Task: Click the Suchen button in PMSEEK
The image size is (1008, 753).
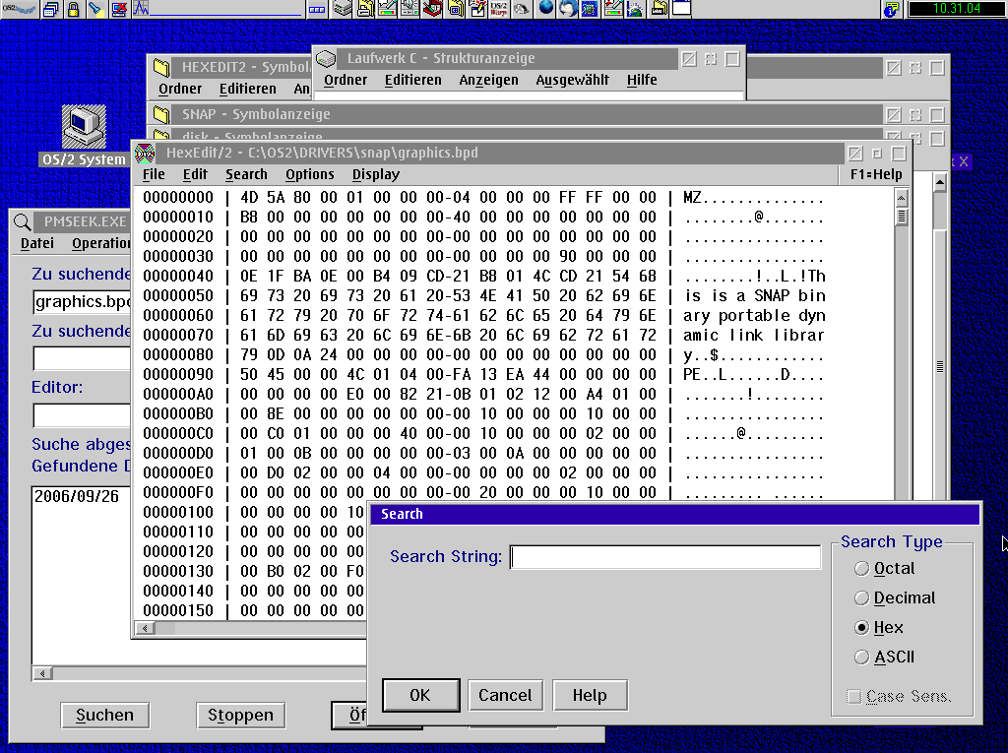Action: (104, 716)
